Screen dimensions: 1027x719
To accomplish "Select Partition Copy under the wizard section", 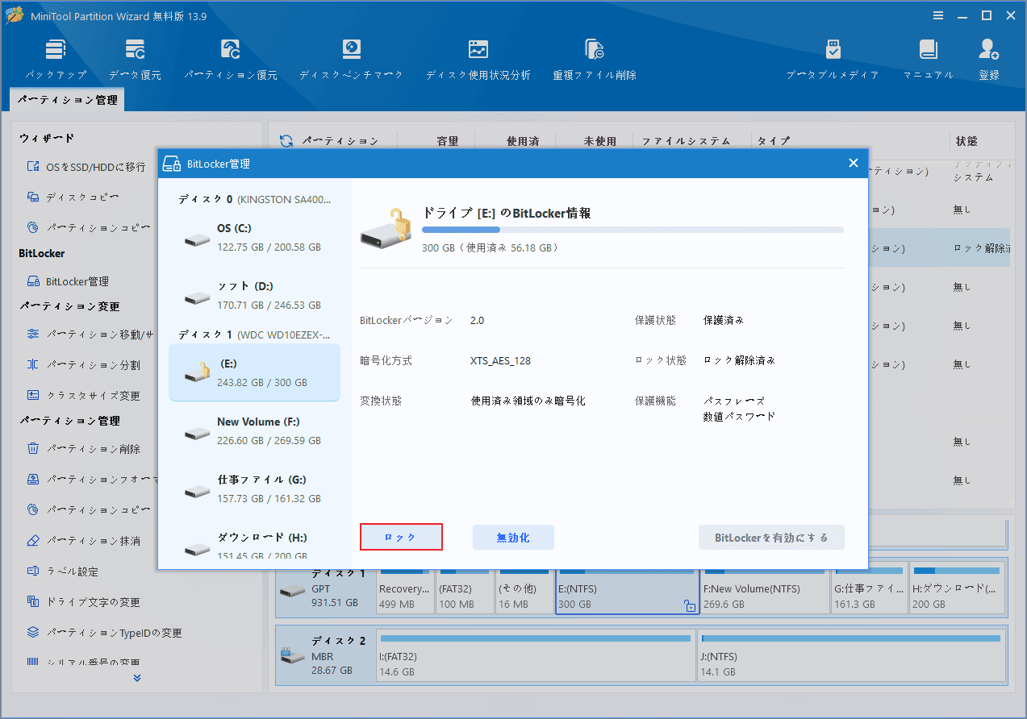I will 89,228.
